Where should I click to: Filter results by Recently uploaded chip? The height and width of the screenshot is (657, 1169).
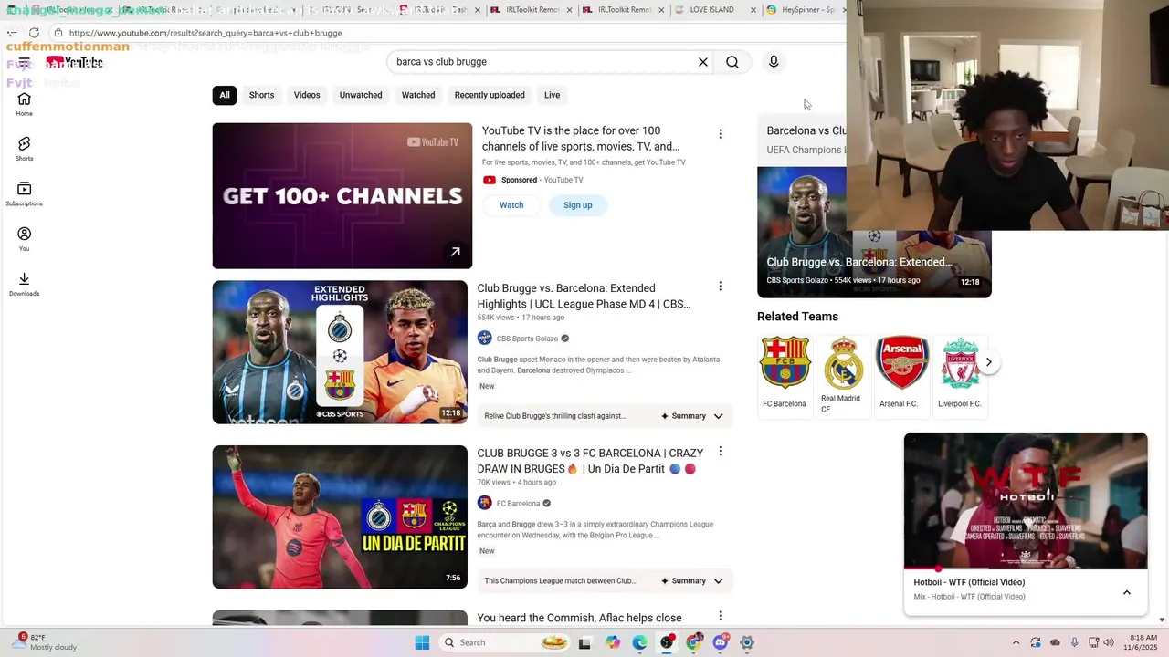(490, 95)
